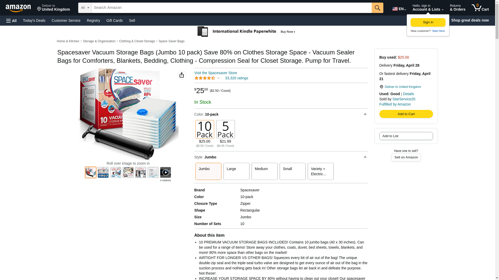This screenshot has width=499, height=280.
Task: Open Today's Deals in navigation bar
Action: (34, 20)
